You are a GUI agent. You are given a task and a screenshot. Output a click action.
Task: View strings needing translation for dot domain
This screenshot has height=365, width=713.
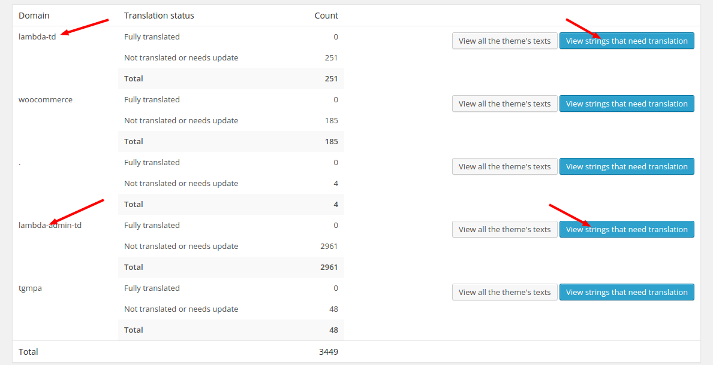point(627,166)
